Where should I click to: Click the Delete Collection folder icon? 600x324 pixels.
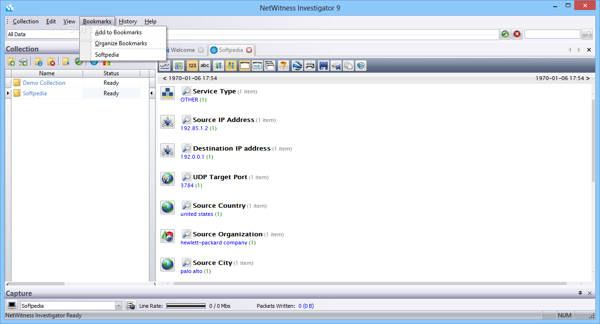pyautogui.click(x=51, y=61)
